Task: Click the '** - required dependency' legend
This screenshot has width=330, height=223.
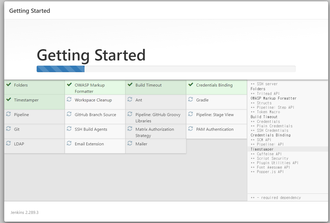Action: point(276,198)
